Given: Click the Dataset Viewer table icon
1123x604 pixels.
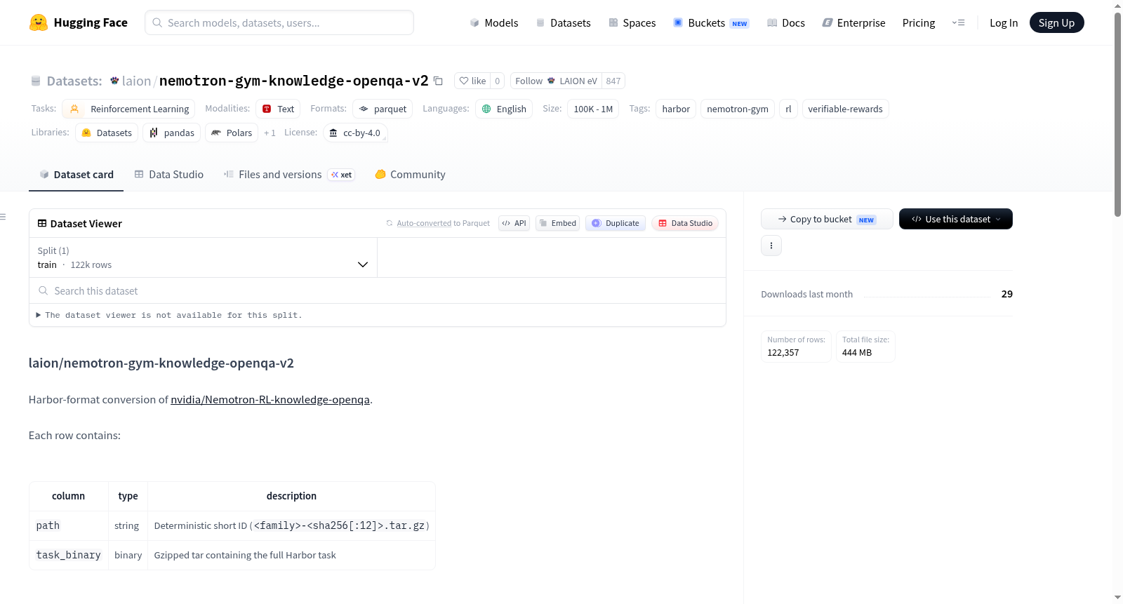Looking at the screenshot, I should coord(42,223).
